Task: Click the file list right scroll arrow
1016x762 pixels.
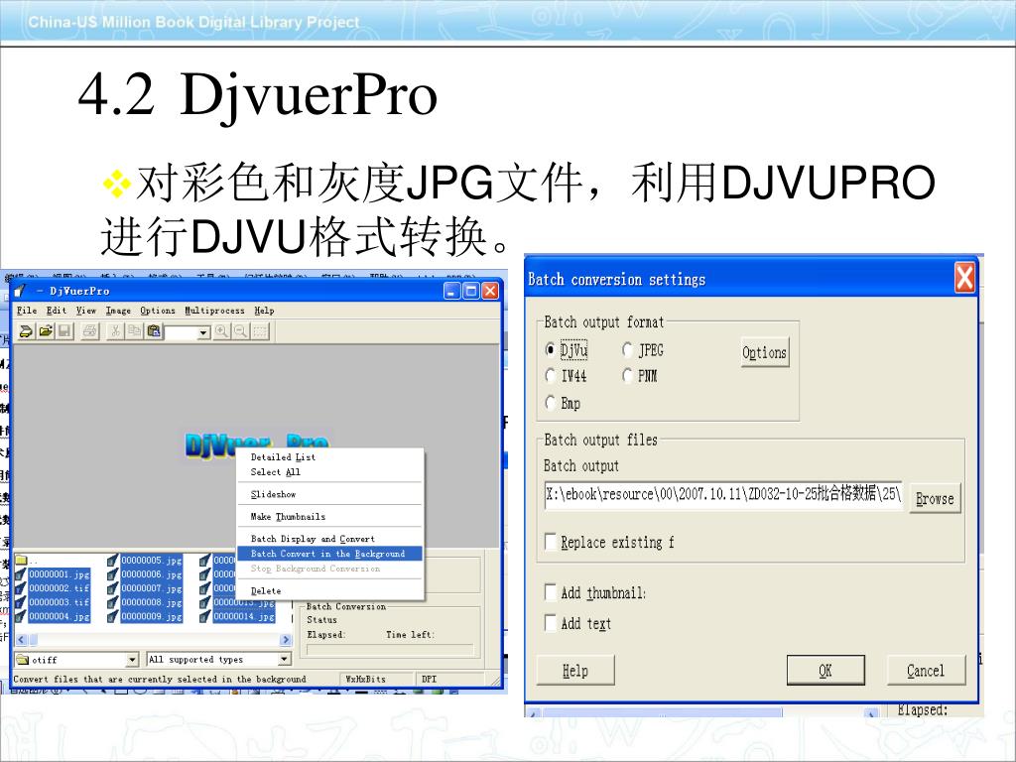Action: [x=285, y=640]
